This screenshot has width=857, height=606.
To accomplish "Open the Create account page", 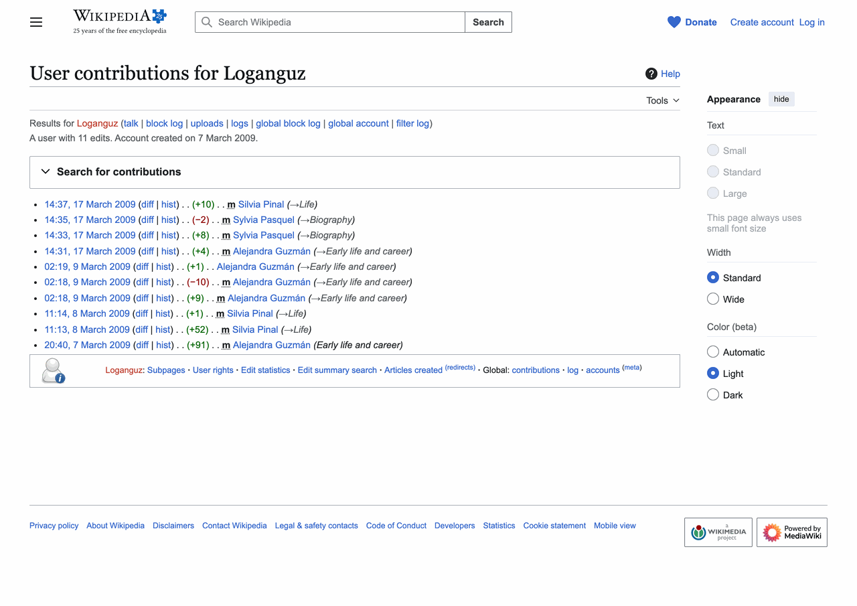I will (x=761, y=22).
